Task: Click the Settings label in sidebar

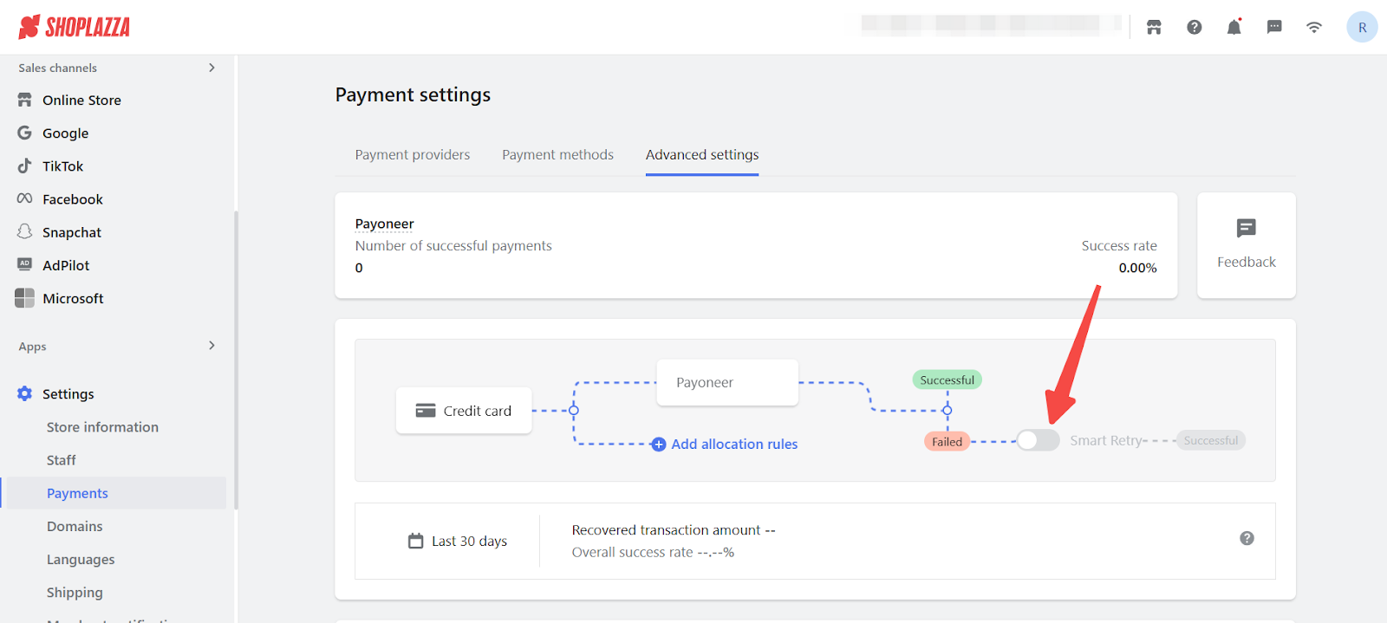Action: click(x=68, y=393)
